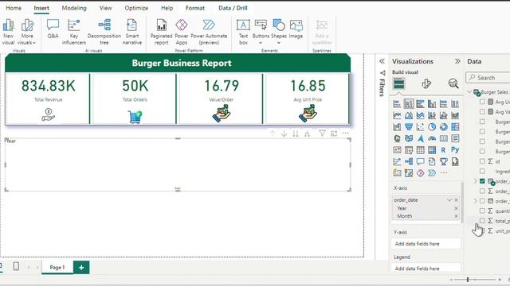Select the stacked bar chart visual

pyautogui.click(x=397, y=104)
